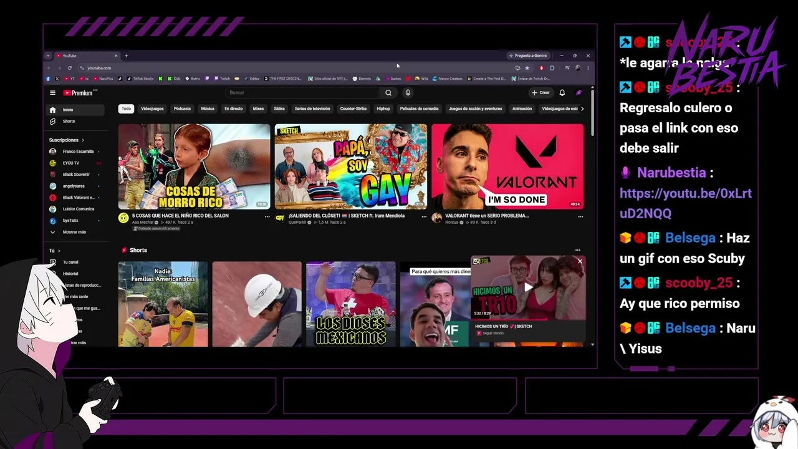Bookmark this page with the star icon
798x449 pixels.
pos(527,68)
